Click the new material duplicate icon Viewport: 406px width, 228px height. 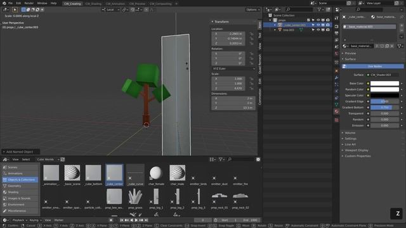[387, 46]
